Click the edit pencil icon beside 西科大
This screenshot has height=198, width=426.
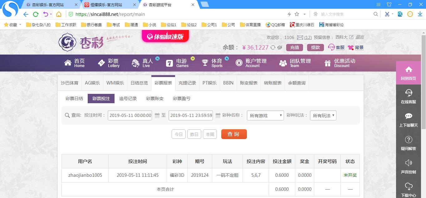351,37
